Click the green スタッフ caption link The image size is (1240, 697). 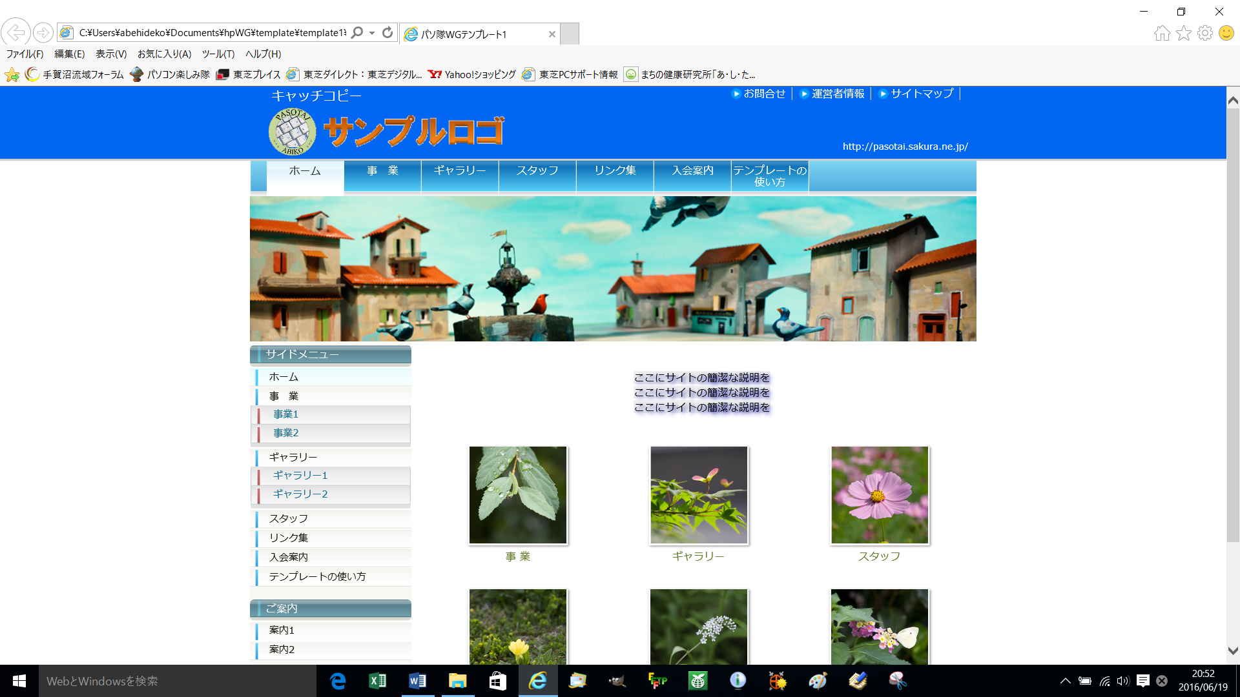(x=879, y=556)
